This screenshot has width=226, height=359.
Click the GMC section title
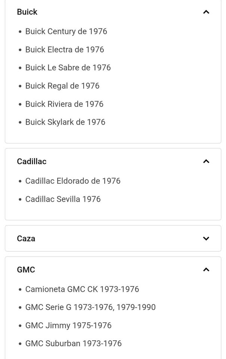click(26, 270)
